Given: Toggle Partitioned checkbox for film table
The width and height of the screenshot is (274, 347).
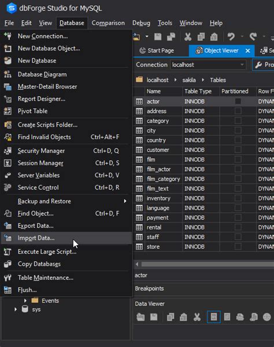Looking at the screenshot, I should tap(238, 159).
